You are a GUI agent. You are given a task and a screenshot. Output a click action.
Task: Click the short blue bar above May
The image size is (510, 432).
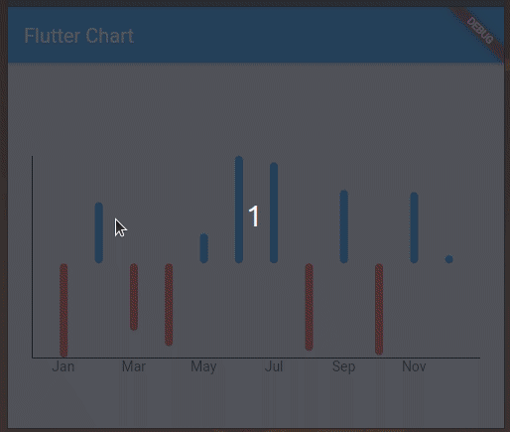(x=204, y=248)
